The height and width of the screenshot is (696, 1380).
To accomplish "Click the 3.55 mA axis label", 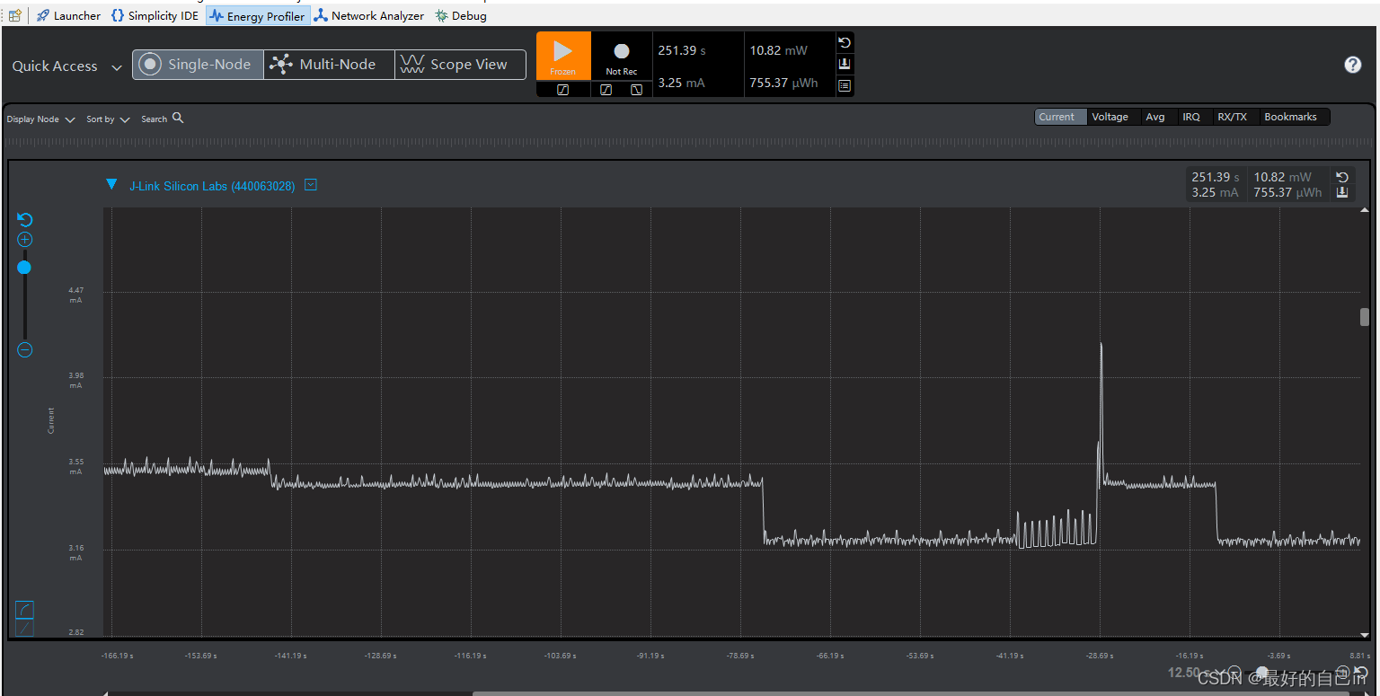I will 75,466.
